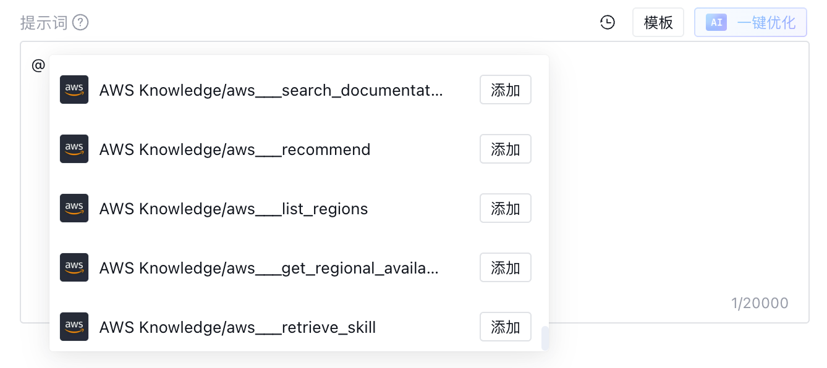Run 一键优化 AI optimization

(x=751, y=23)
